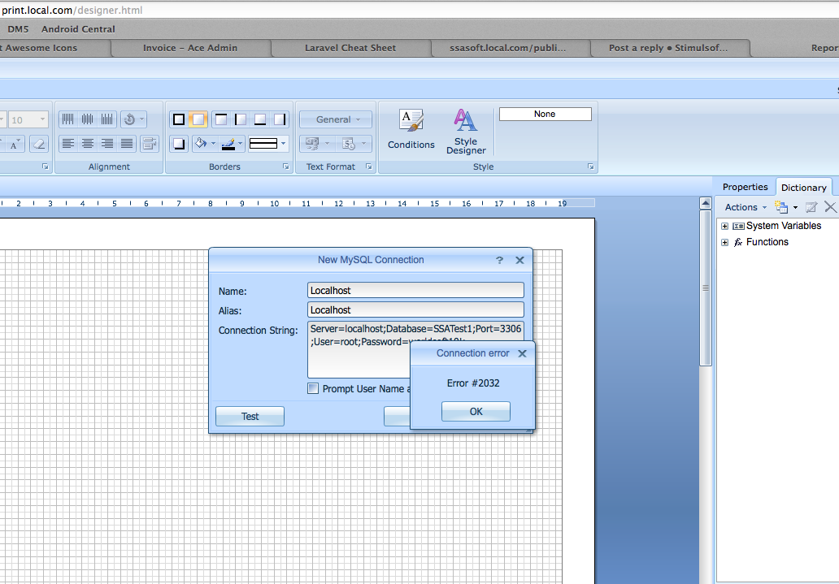
Task: Open text rotation dropdown arrow
Action: (141, 119)
